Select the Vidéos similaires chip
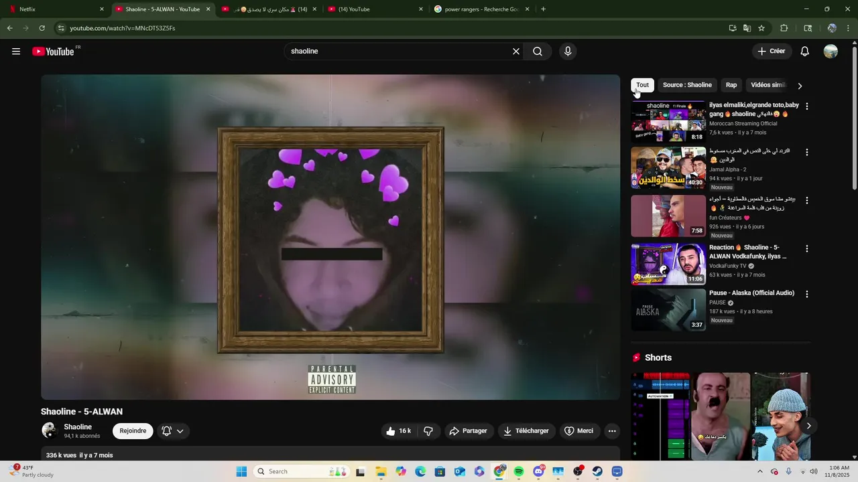The width and height of the screenshot is (858, 482). coord(768,85)
